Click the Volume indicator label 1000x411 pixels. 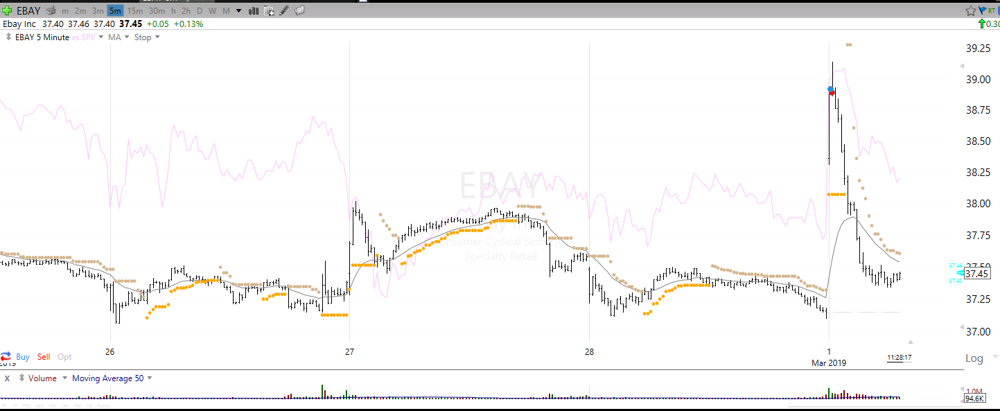(x=43, y=378)
